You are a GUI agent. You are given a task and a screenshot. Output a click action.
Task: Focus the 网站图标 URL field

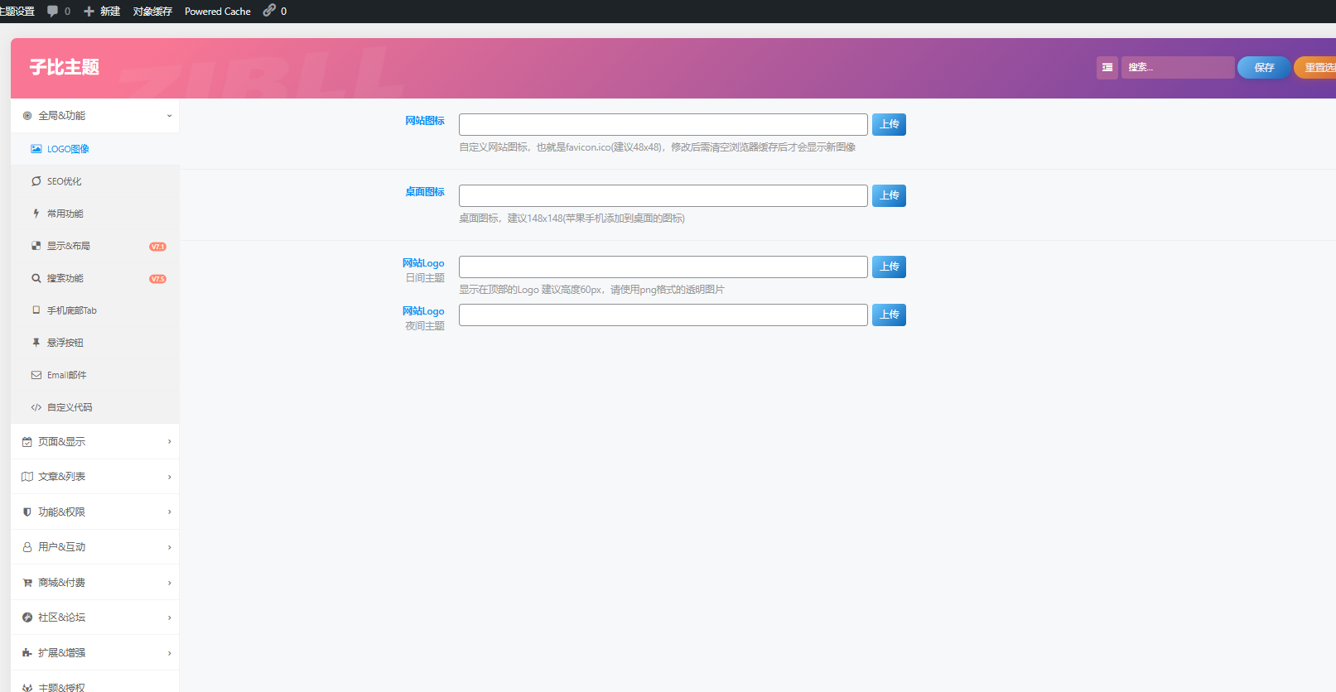pos(663,124)
